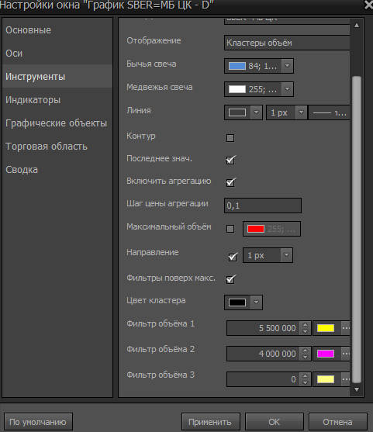This screenshot has width=373, height=432.
Task: Enable the Контур checkbox
Action: (x=230, y=138)
